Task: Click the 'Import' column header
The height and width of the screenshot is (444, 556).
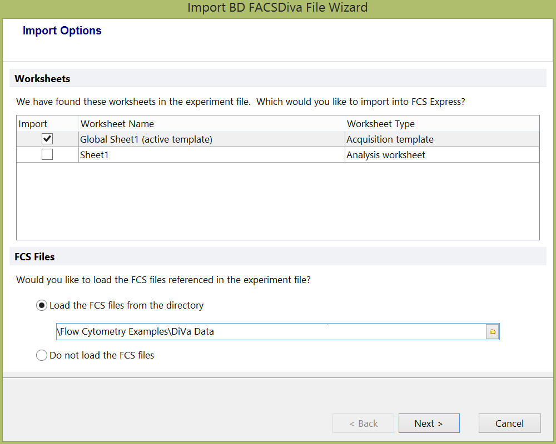Action: tap(33, 124)
